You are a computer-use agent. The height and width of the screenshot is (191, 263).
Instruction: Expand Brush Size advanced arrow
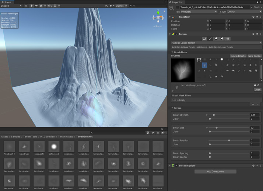pos(207,128)
